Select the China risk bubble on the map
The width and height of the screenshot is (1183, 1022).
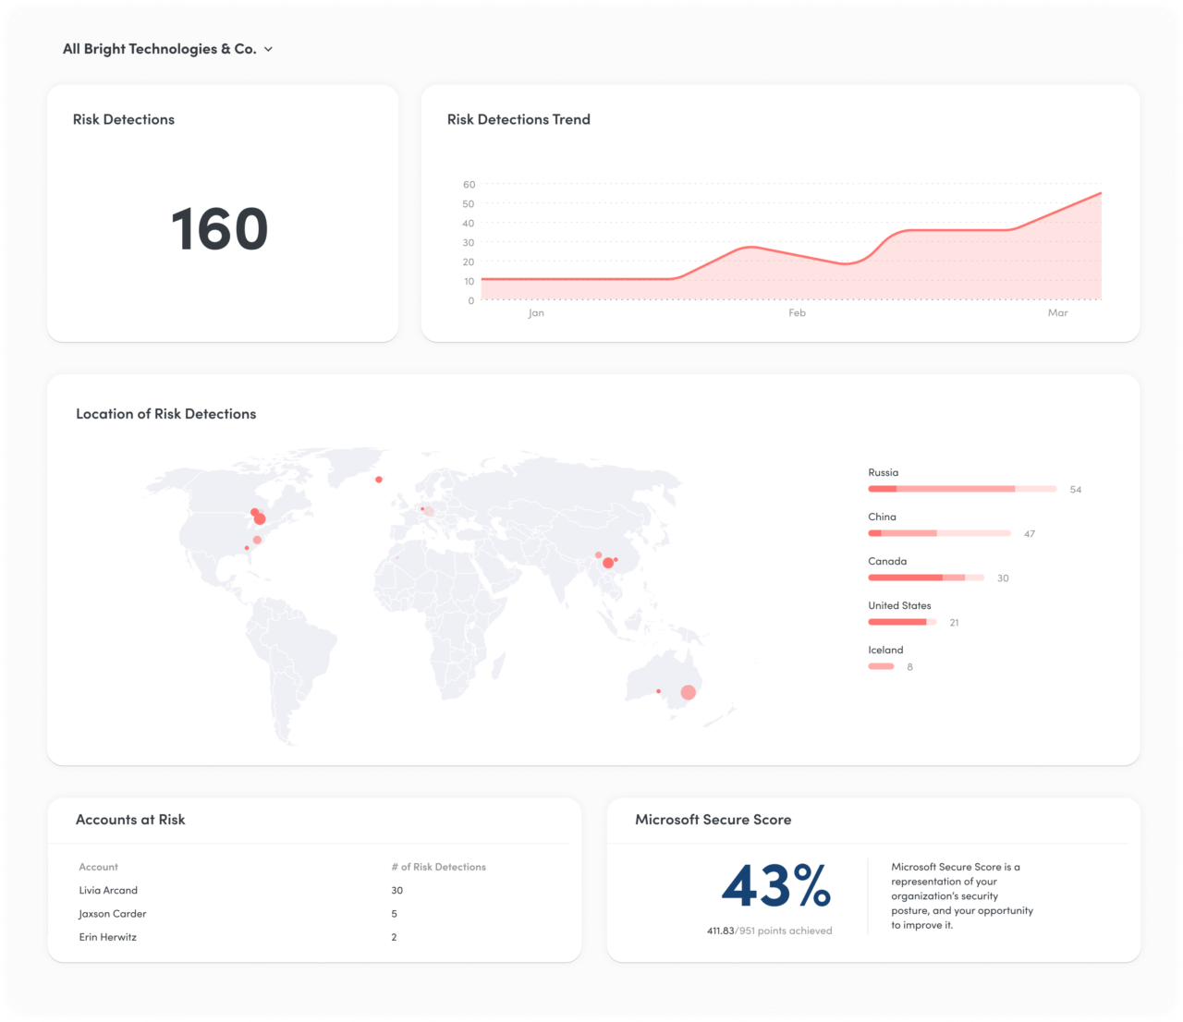(607, 561)
